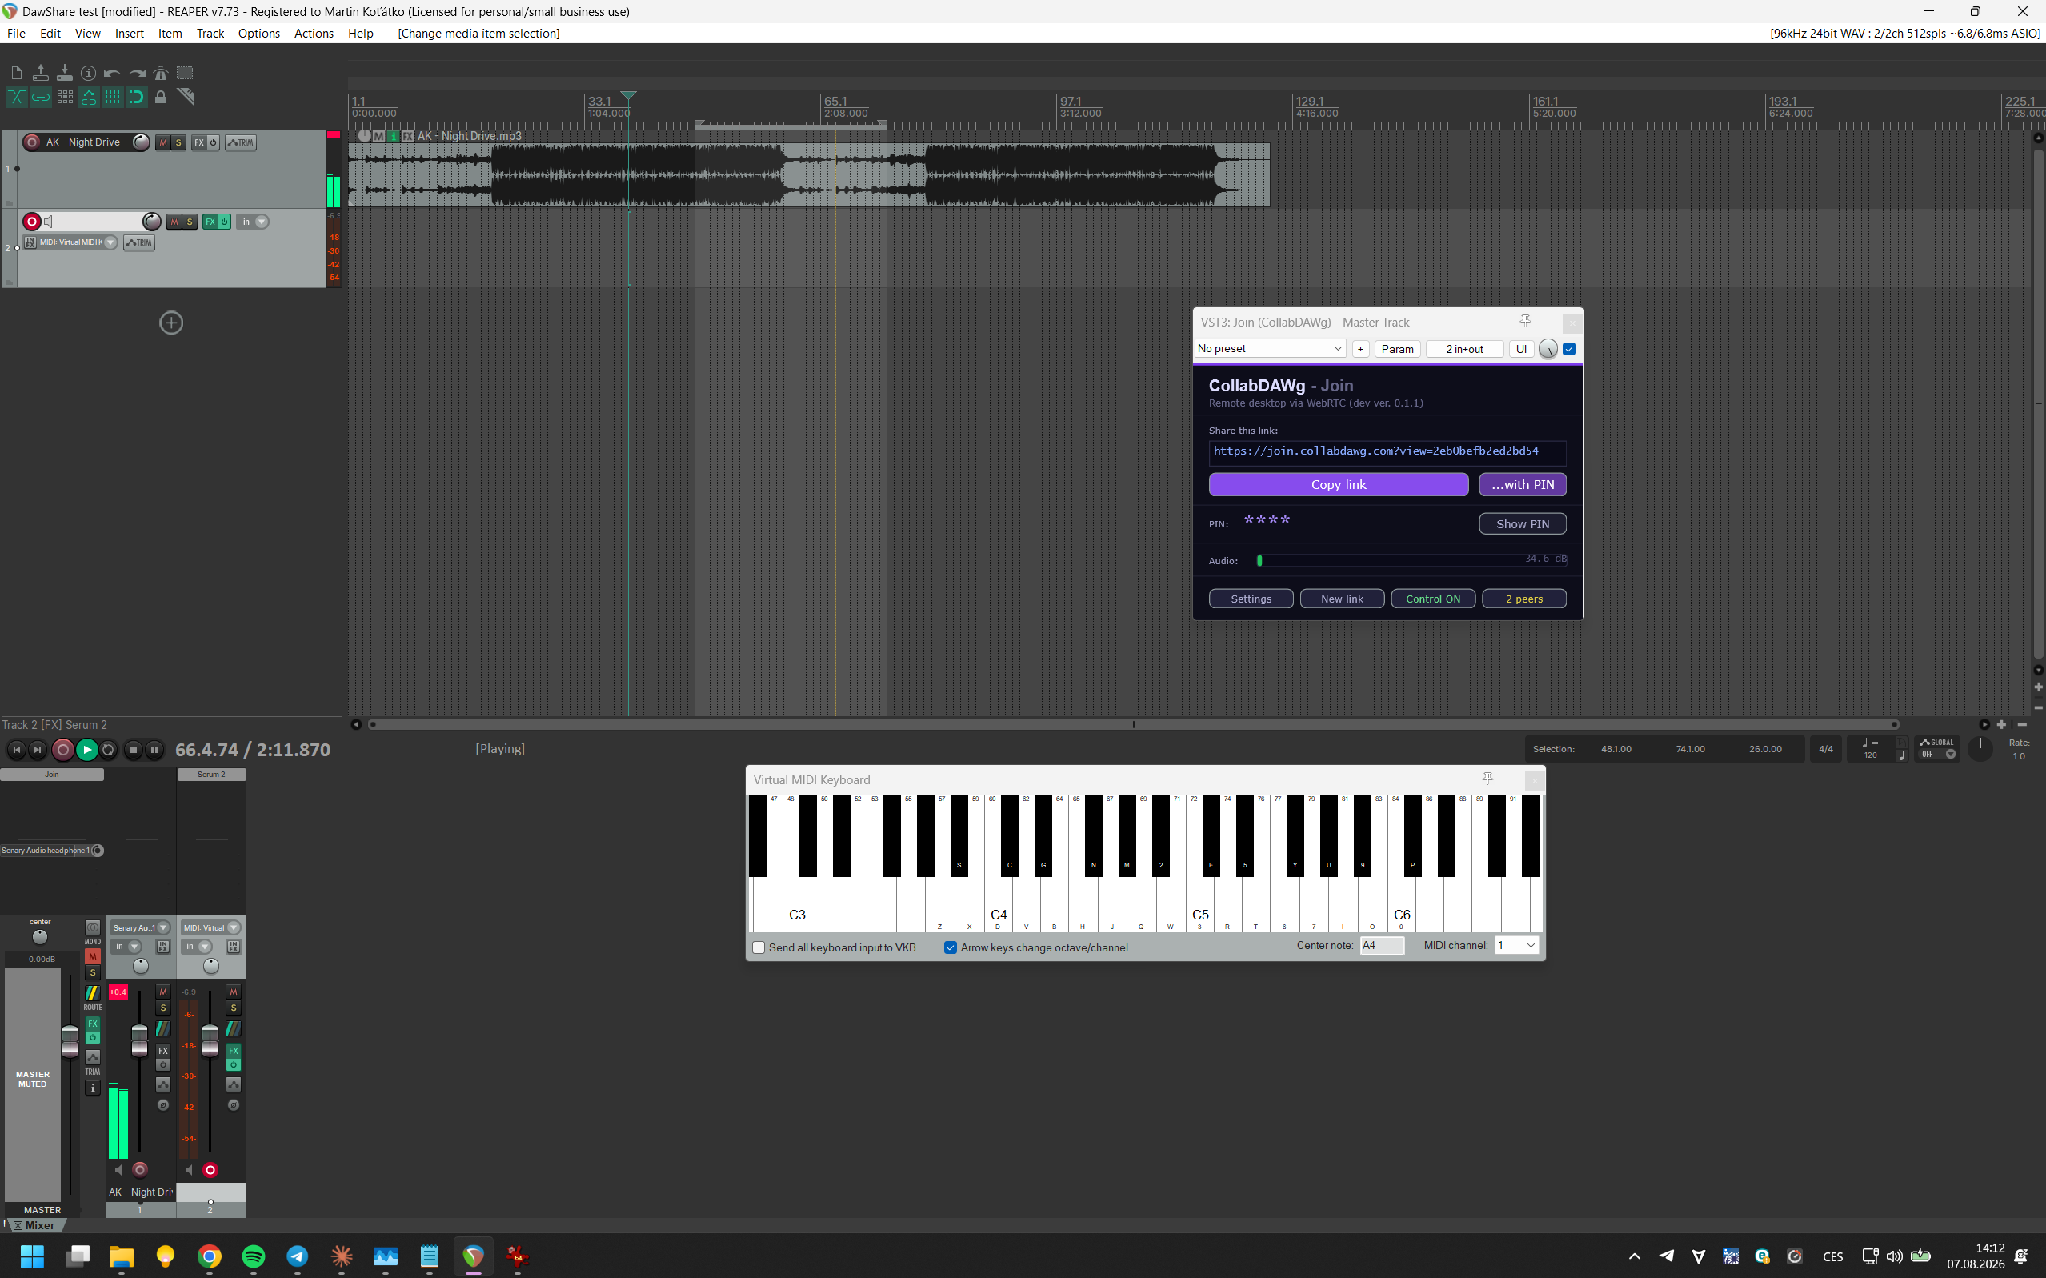Toggle the metronome toolbar icon

click(161, 73)
